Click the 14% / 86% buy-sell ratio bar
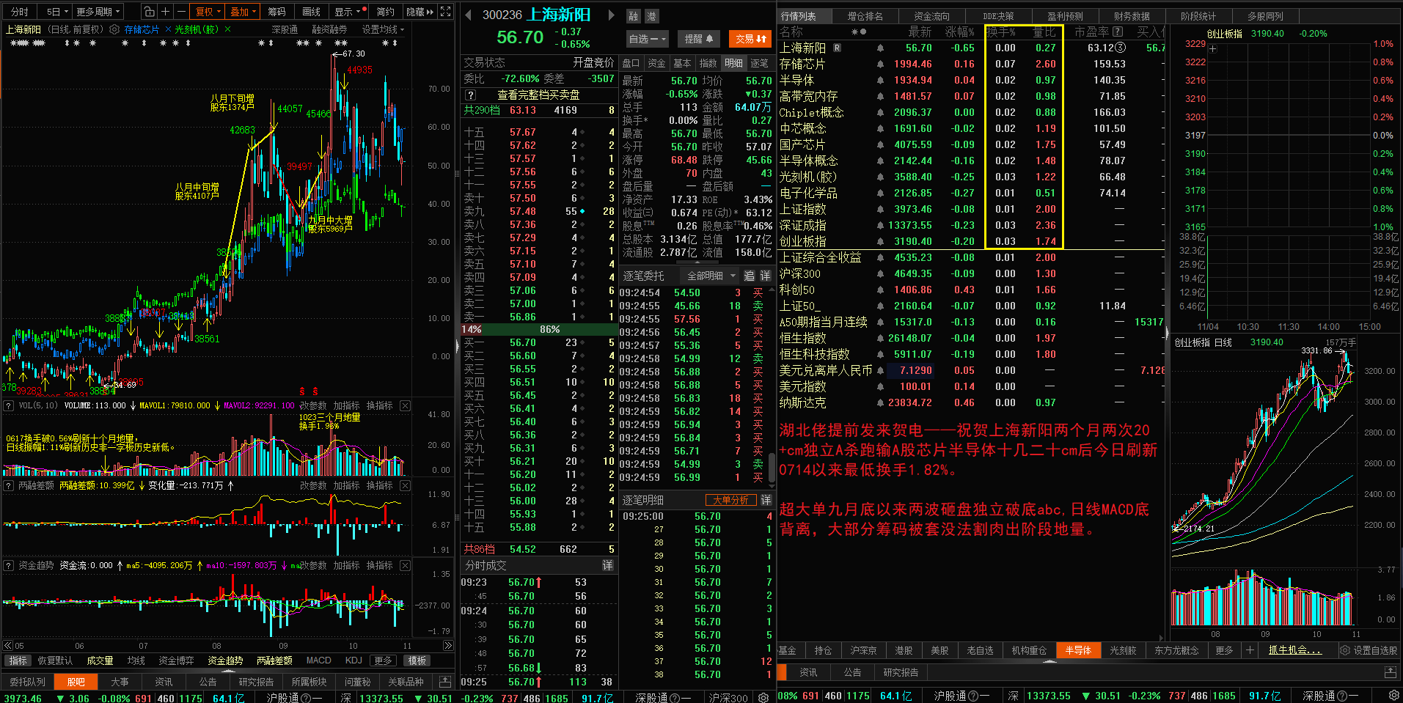 [539, 330]
